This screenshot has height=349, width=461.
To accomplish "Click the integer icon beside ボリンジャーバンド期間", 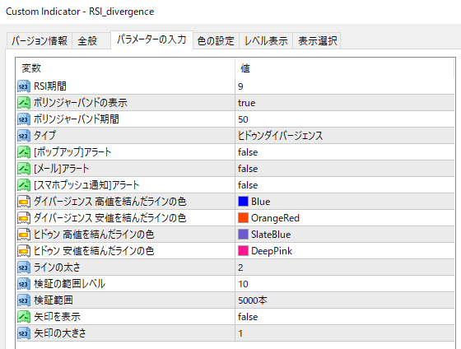I will point(24,119).
